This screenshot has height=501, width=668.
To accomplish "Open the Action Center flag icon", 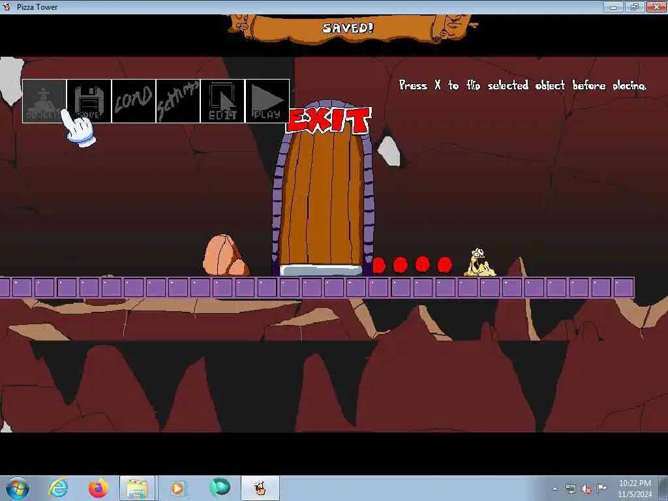I will coord(601,489).
